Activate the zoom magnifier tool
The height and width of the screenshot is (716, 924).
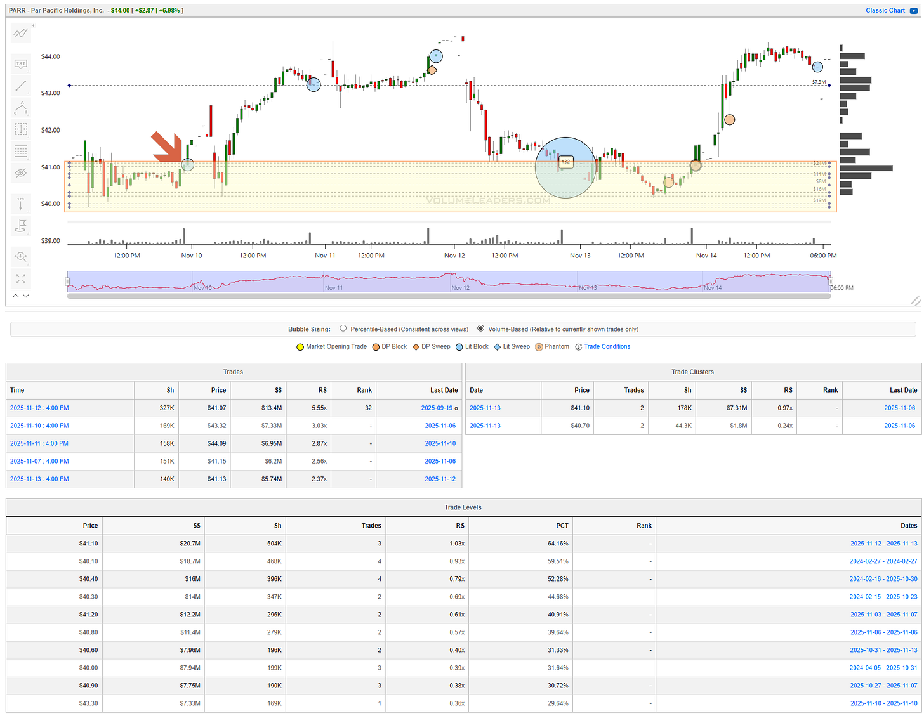[x=21, y=256]
